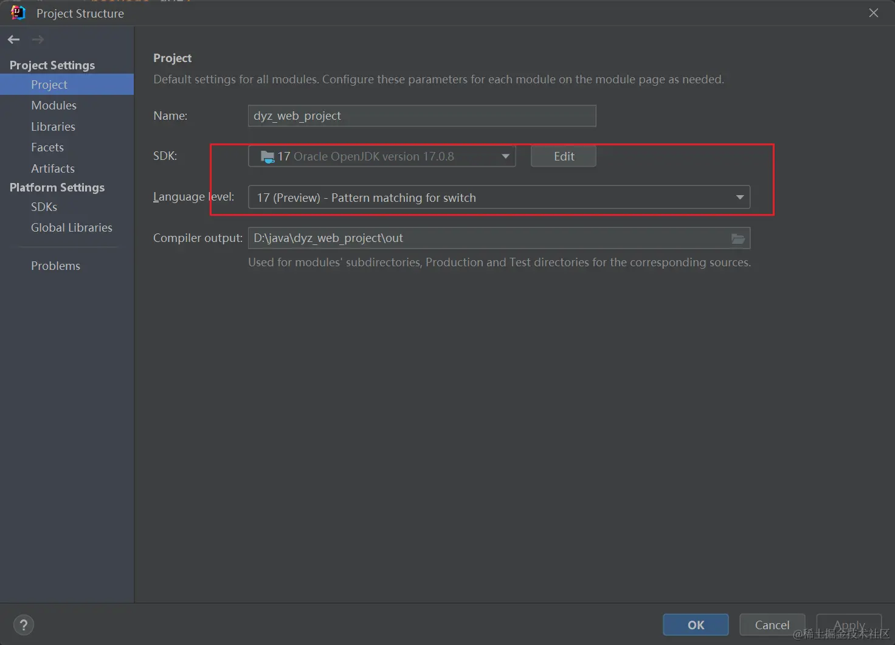This screenshot has height=645, width=895.
Task: Go forward with the right arrow icon
Action: pos(38,40)
